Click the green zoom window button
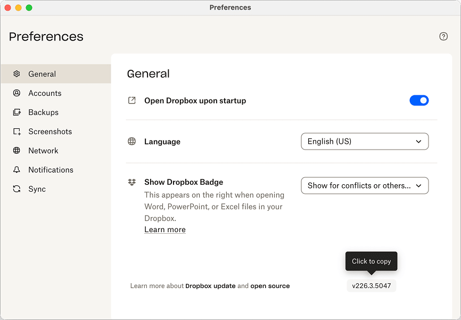 (x=29, y=7)
